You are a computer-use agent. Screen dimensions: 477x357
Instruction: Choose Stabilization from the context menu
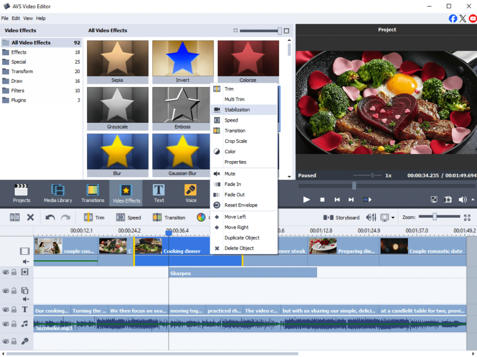(x=237, y=110)
